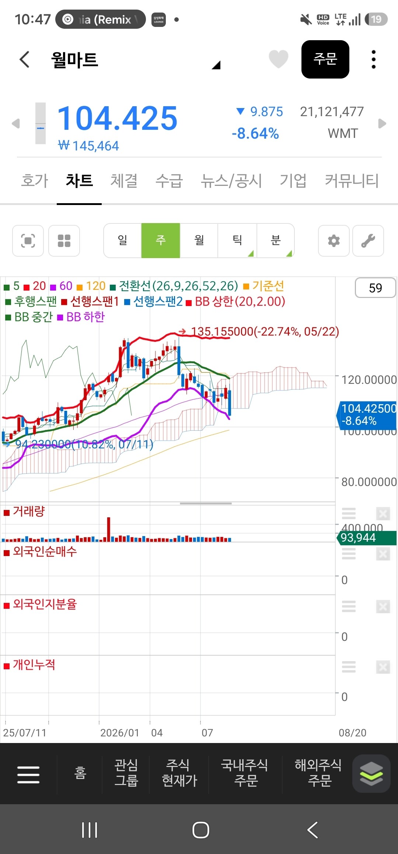
Task: Tap the 외국인순매수 panel reorder handle
Action: (x=349, y=554)
